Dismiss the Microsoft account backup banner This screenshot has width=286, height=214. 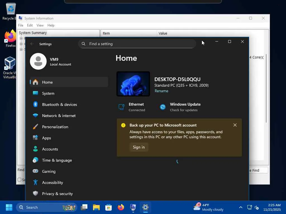235,125
